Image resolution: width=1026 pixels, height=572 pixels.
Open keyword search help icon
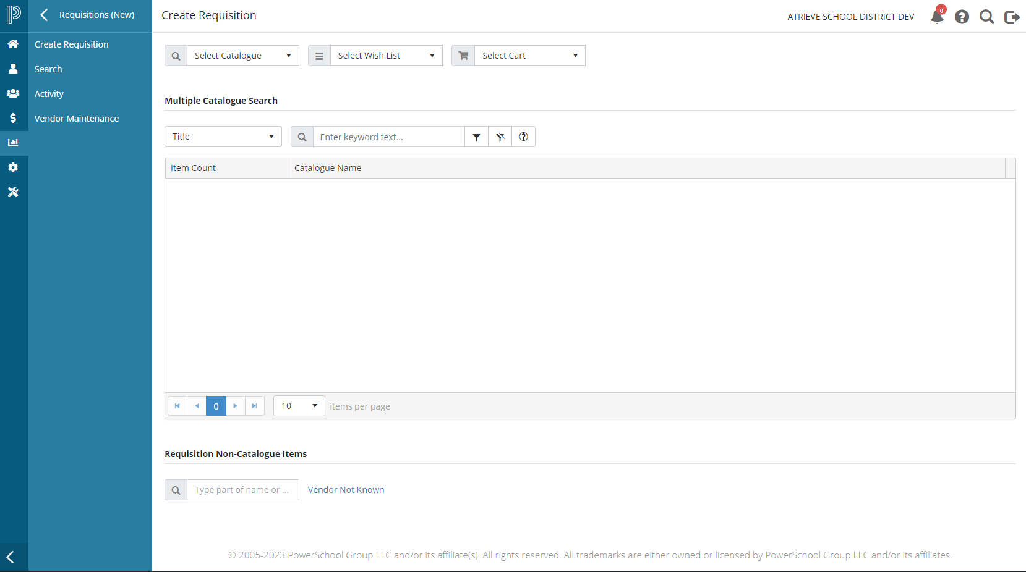tap(524, 137)
